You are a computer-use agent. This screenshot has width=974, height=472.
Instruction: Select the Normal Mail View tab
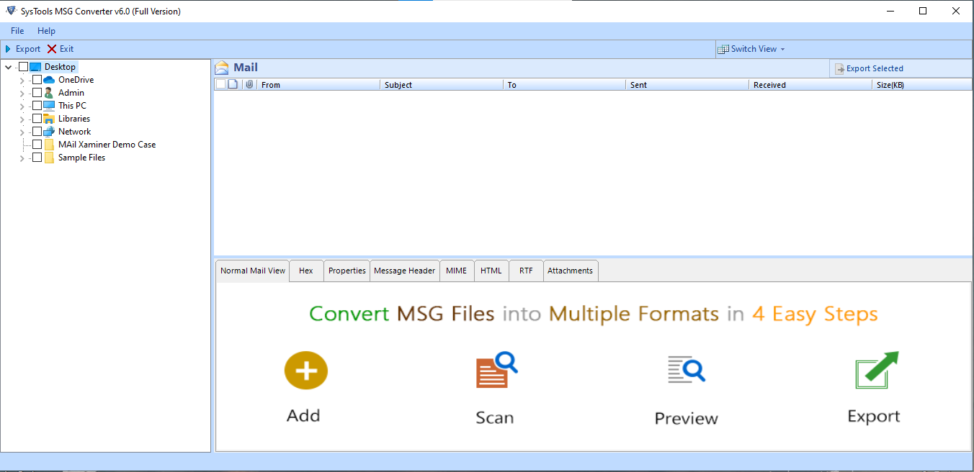(253, 271)
